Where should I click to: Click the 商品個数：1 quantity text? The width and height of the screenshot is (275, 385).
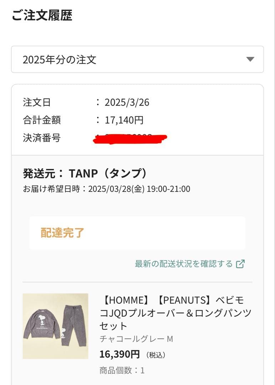click(x=122, y=370)
